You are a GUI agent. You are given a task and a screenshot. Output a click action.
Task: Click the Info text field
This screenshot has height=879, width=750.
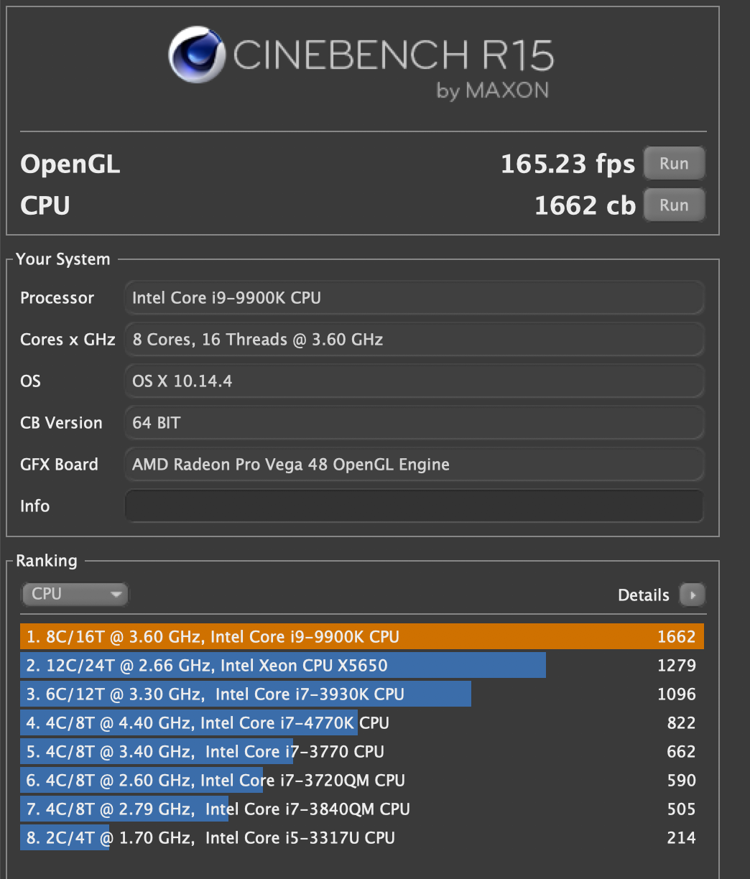pos(415,506)
